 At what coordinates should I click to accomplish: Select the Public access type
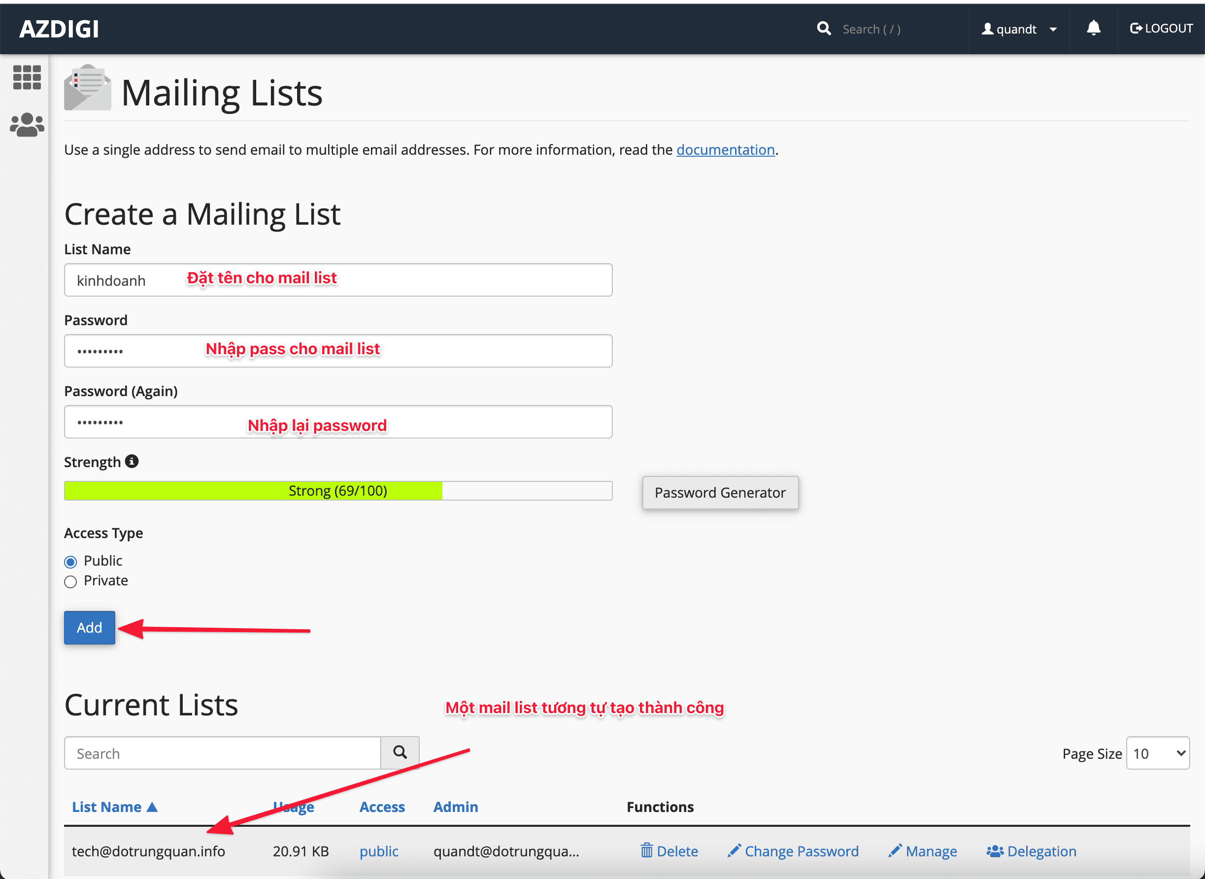[70, 561]
